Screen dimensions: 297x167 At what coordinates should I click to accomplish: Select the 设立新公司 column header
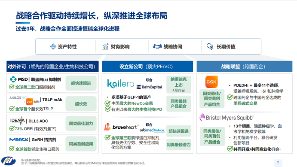point(147,67)
